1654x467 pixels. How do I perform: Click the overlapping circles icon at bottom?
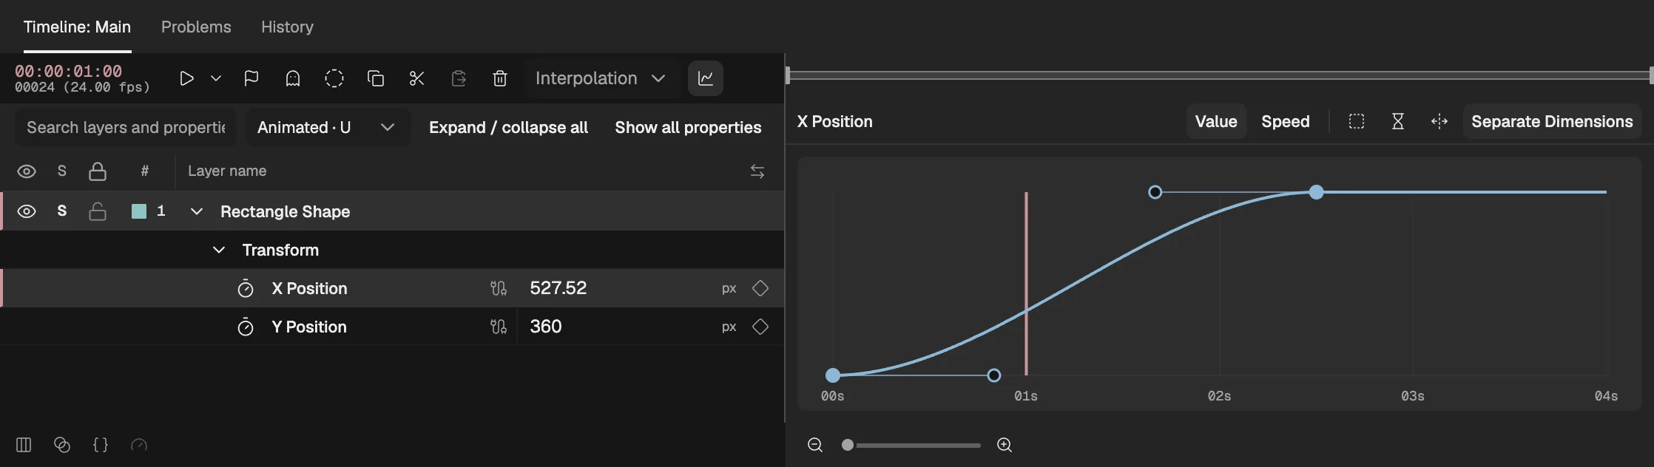pyautogui.click(x=62, y=445)
